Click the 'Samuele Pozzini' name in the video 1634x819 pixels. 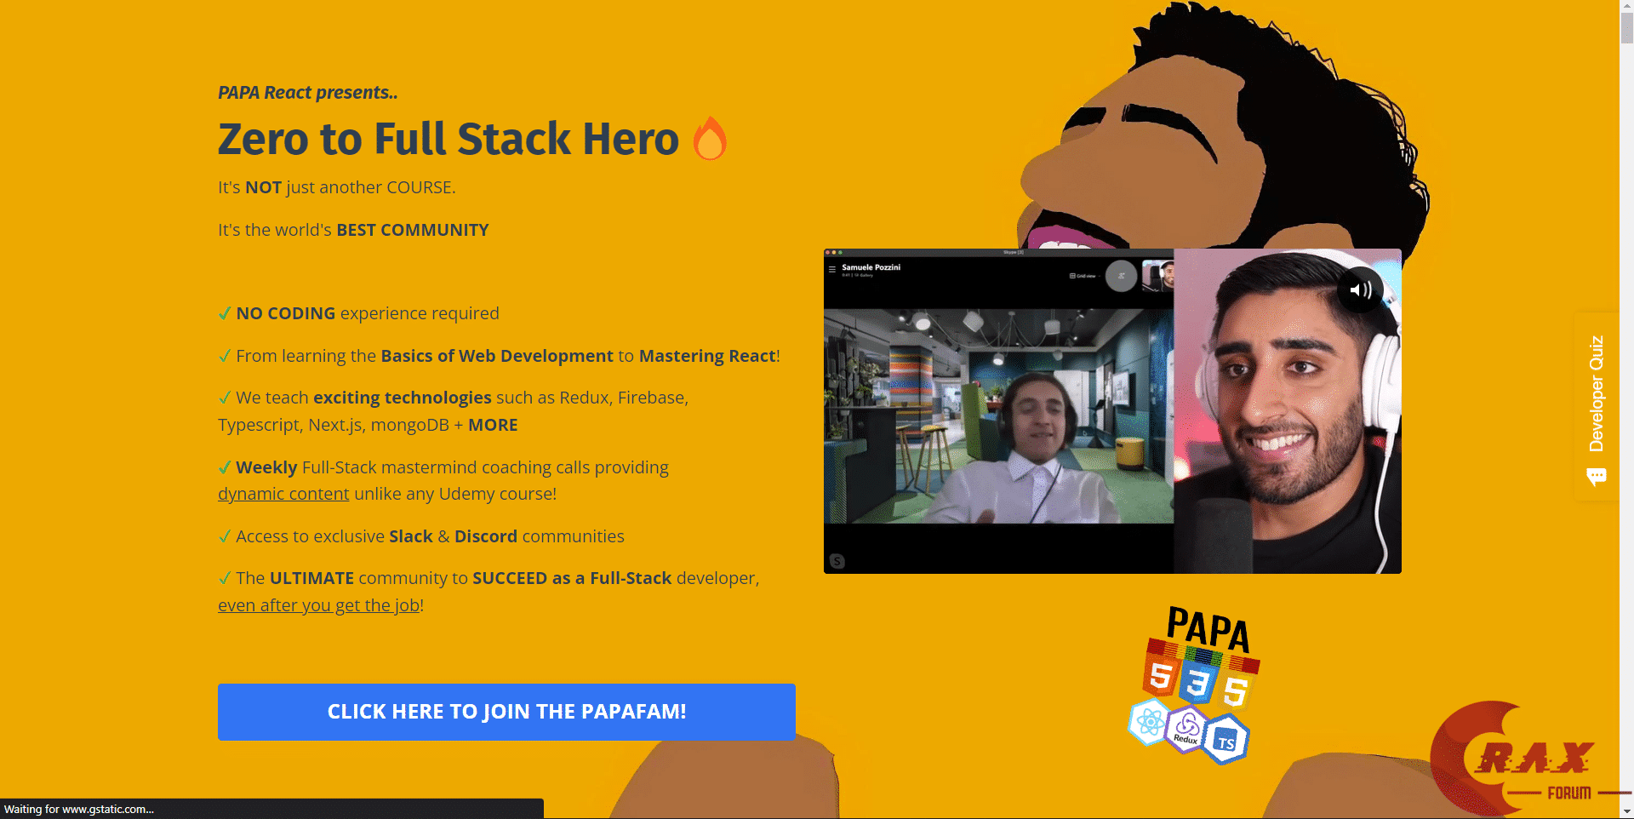871,267
